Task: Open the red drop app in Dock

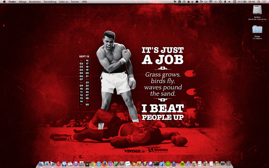Action: coord(58,164)
